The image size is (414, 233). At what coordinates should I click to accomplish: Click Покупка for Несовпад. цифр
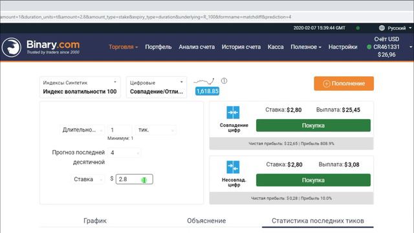(x=313, y=180)
